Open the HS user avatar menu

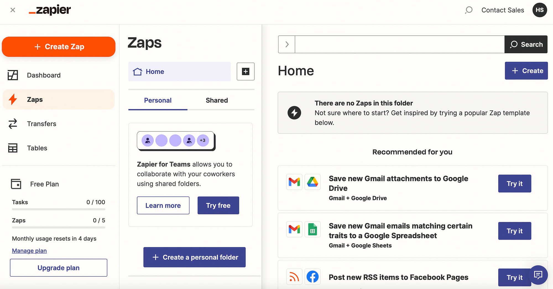539,10
